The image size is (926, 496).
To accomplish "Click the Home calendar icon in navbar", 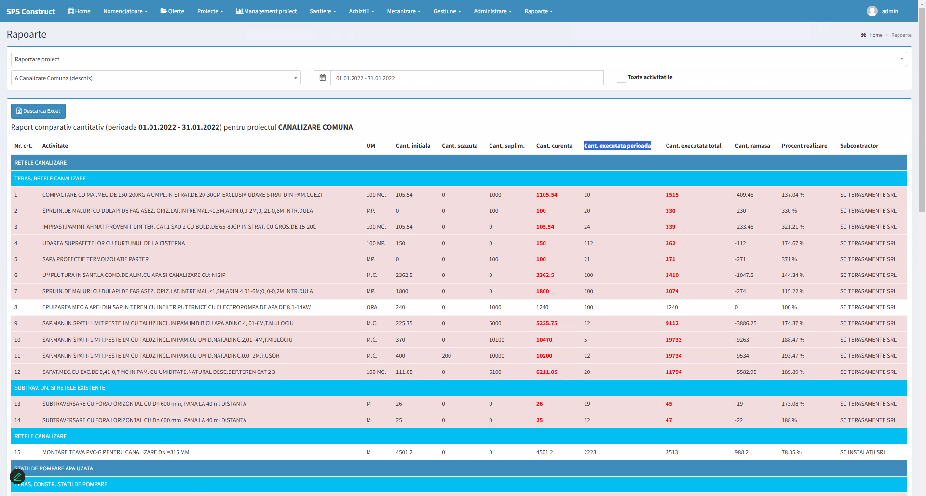I will pos(71,11).
